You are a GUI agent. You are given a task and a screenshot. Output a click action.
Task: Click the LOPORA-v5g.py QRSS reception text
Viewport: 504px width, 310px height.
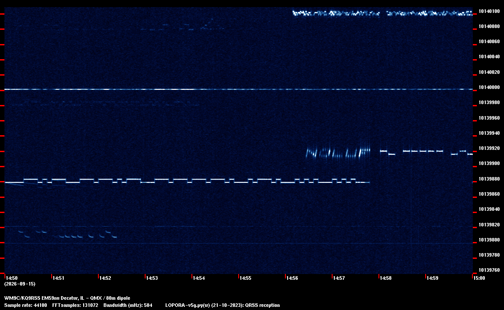click(223, 305)
